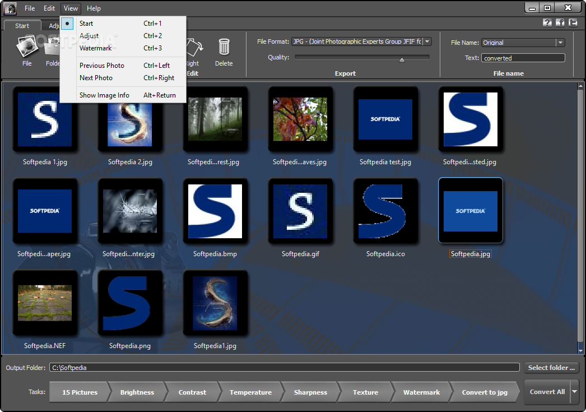Click the 'Softpedia.jpg' file name label
The height and width of the screenshot is (412, 586).
pyautogui.click(x=471, y=254)
